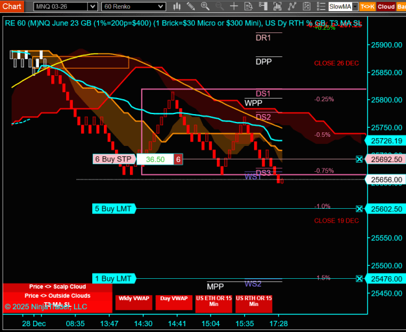The height and width of the screenshot is (332, 406).
Task: Cancel the 25602.50 order with X
Action: 359,209
